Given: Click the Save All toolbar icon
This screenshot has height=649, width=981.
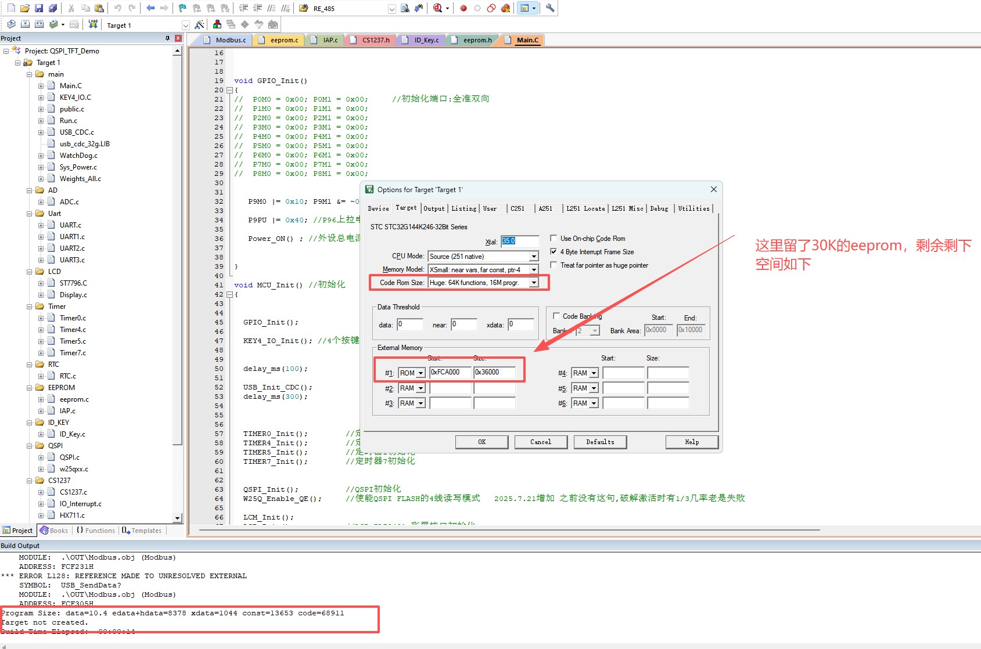Looking at the screenshot, I should tap(53, 8).
